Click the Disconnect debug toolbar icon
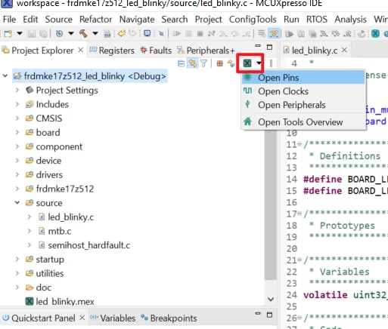Viewport: 388px width, 329px height. tap(212, 33)
